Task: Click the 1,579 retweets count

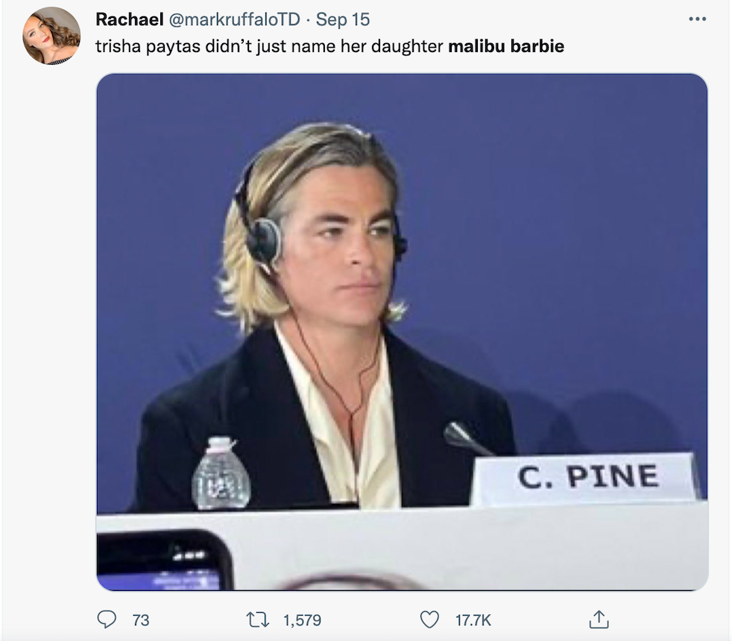Action: (x=302, y=619)
